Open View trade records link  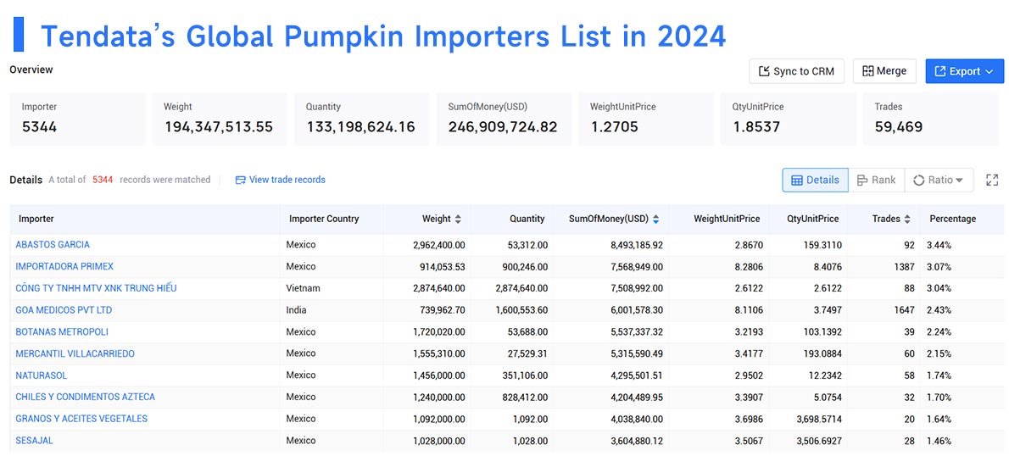tap(280, 180)
